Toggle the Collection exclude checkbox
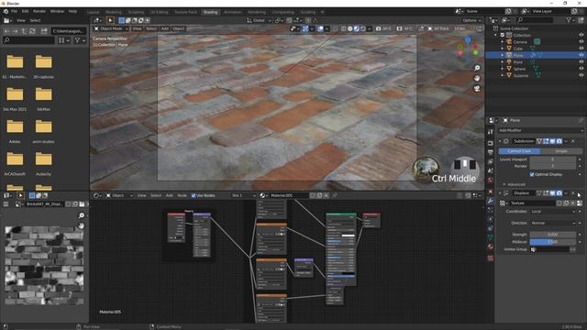The width and height of the screenshot is (587, 330). point(503,35)
